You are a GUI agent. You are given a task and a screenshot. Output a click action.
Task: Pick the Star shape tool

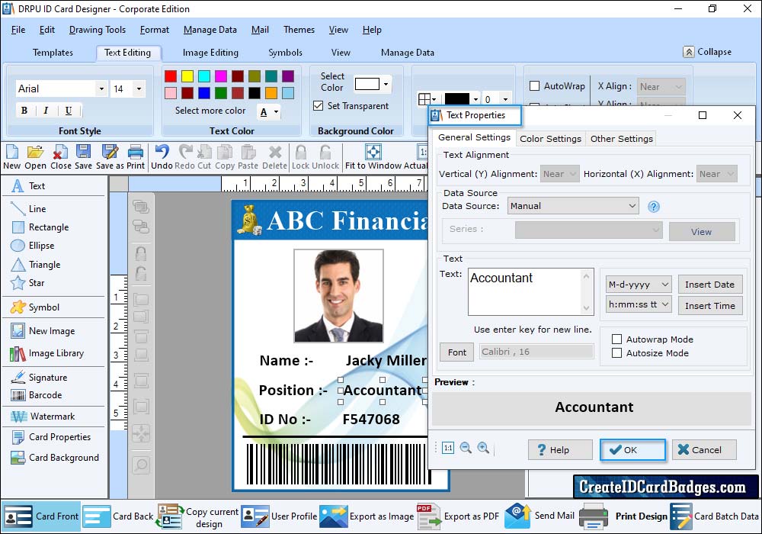27,283
